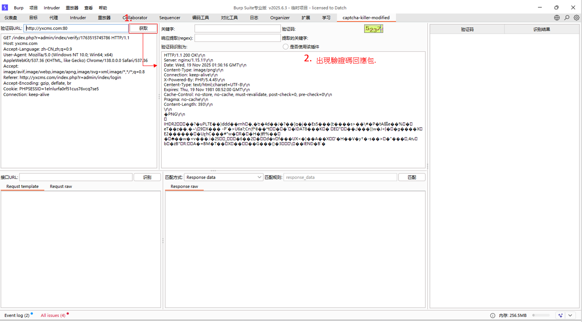Image resolution: width=582 pixels, height=322 pixels.
Task: Click the 识别结果 table column header
Action: tap(542, 29)
